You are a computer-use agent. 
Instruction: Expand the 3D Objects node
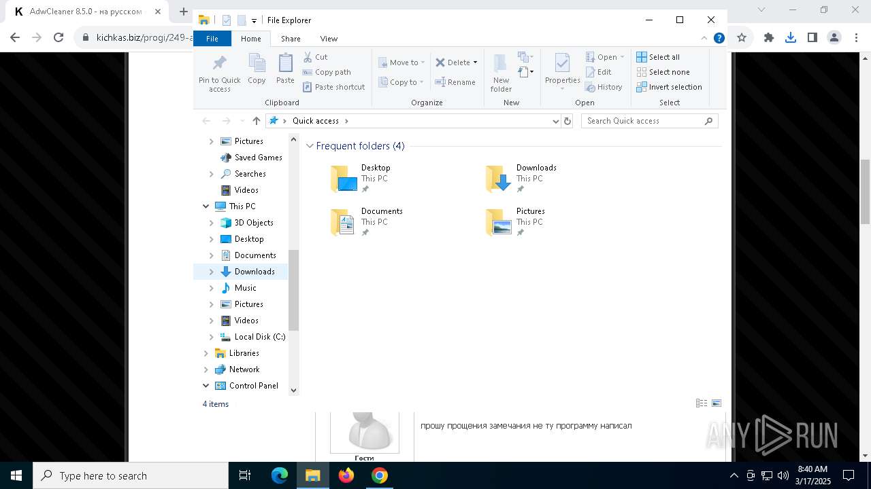click(211, 223)
